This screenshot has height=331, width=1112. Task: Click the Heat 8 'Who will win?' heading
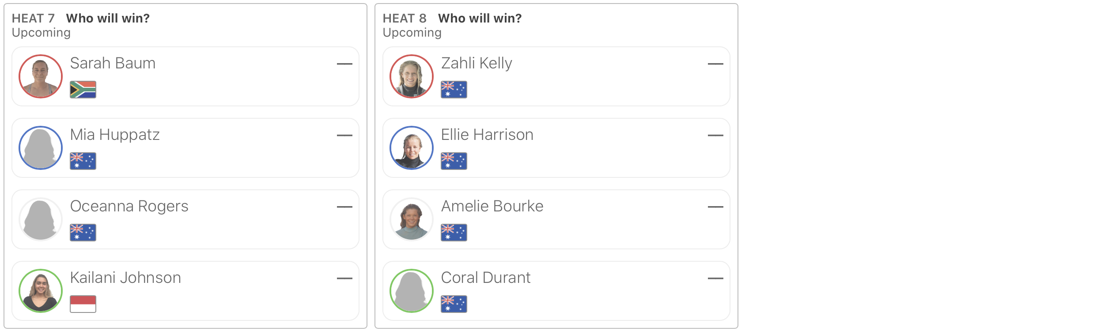[x=480, y=18]
